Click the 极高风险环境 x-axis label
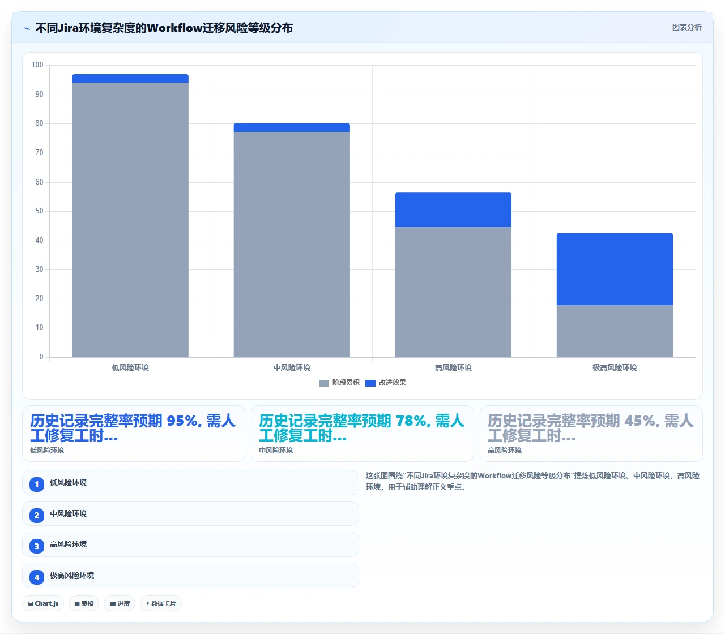Image resolution: width=725 pixels, height=634 pixels. coord(615,367)
